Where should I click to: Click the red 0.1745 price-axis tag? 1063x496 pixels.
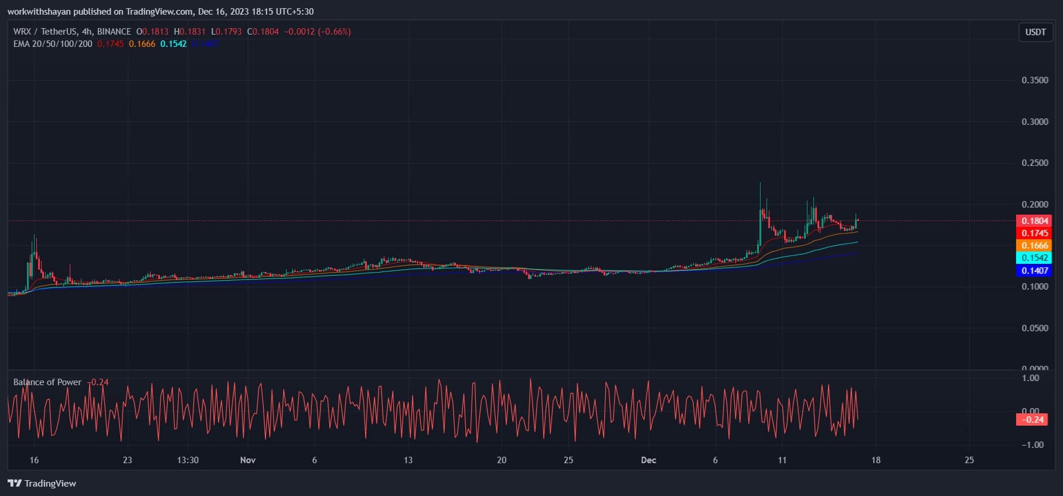[1034, 233]
